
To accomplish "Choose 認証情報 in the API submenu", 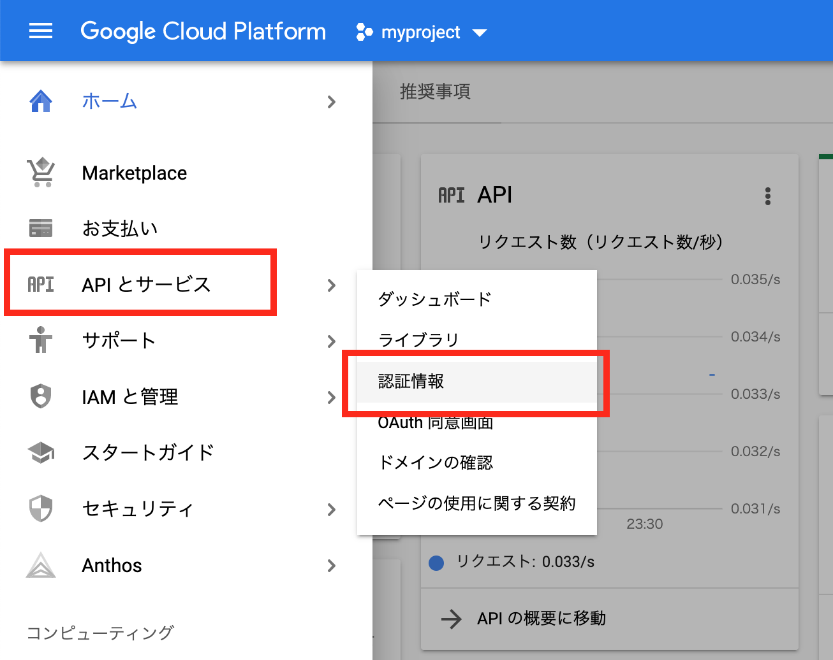I will tap(476, 381).
